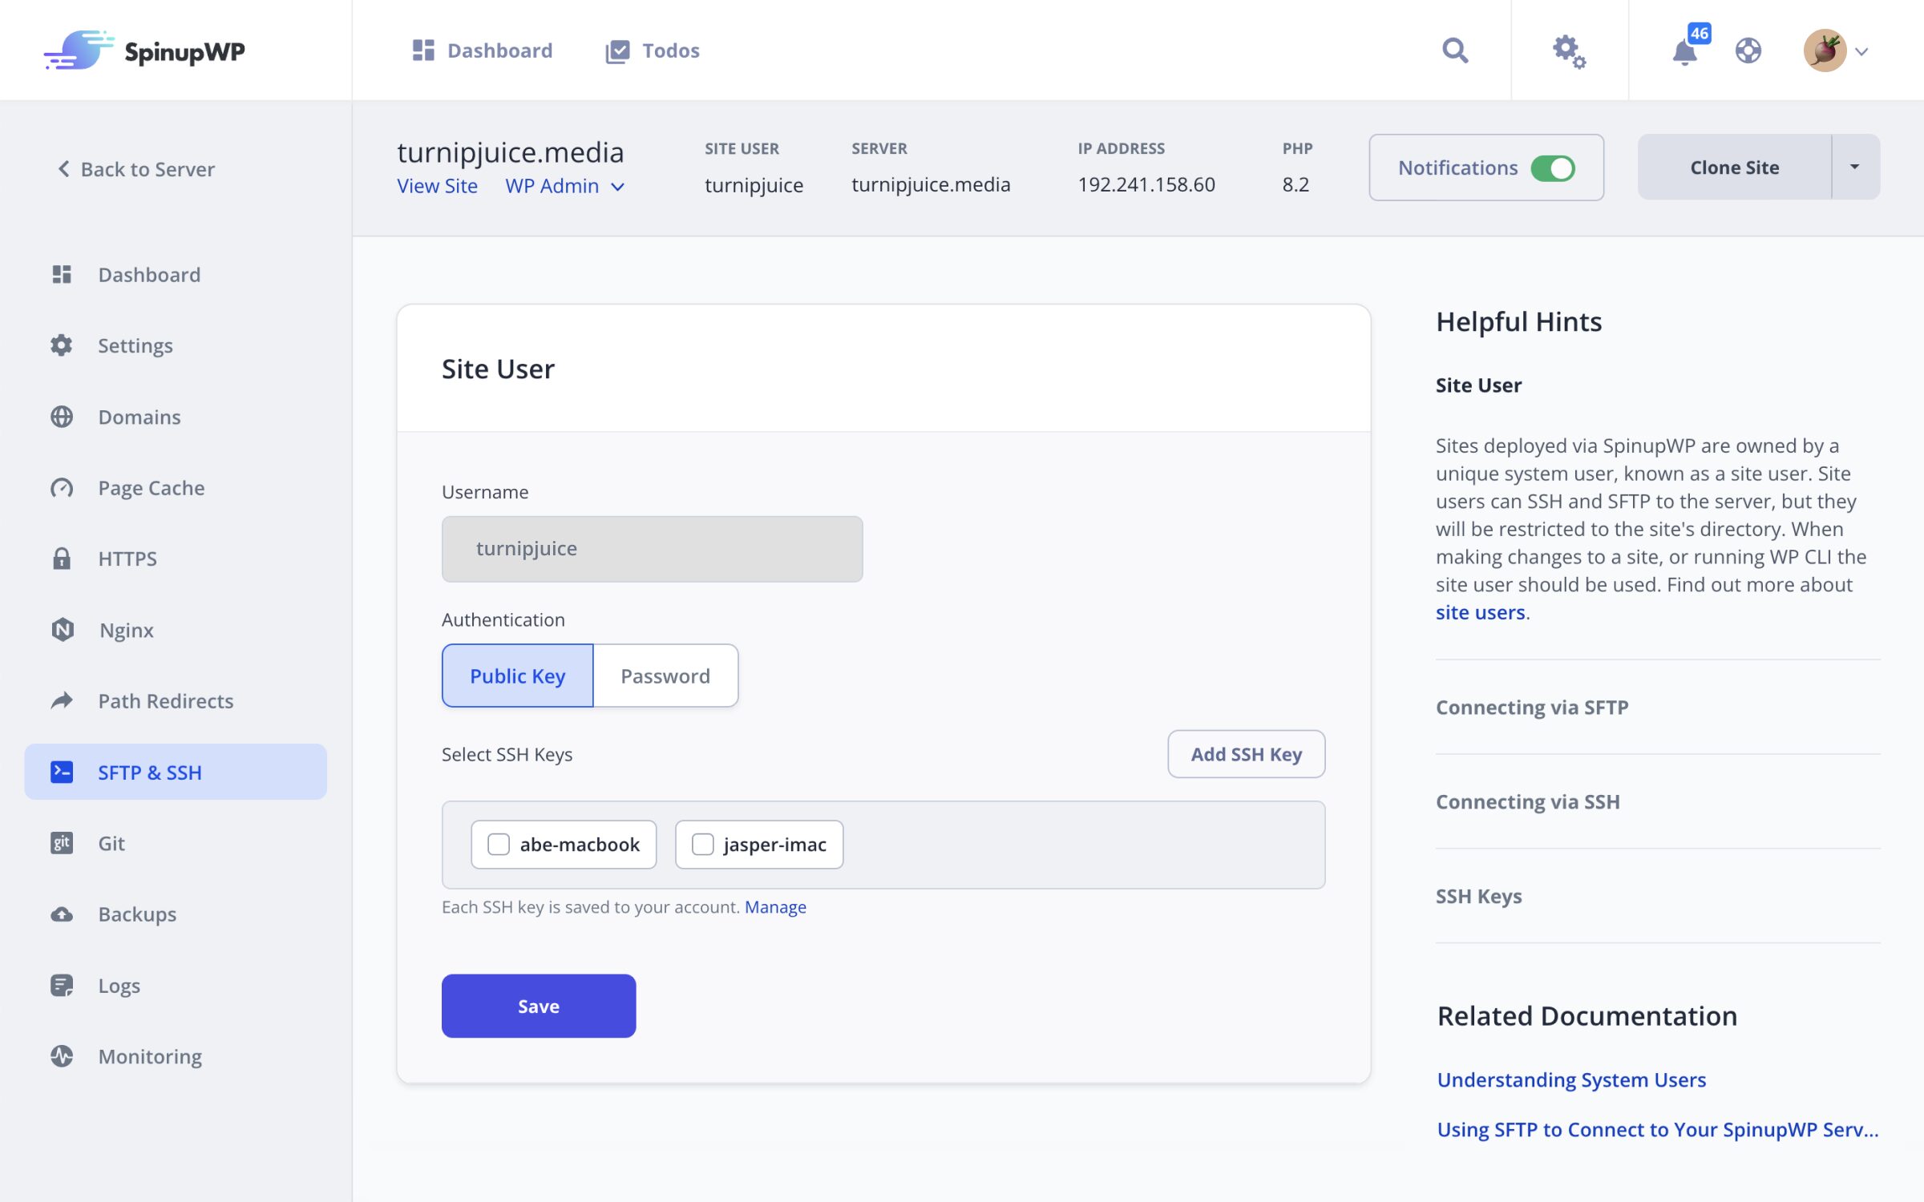Click the search icon in the top bar
Viewport: 1924px width, 1202px height.
coord(1456,50)
